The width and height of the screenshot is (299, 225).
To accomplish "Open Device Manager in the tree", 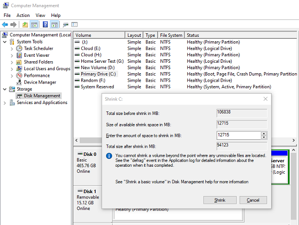I will [x=40, y=82].
